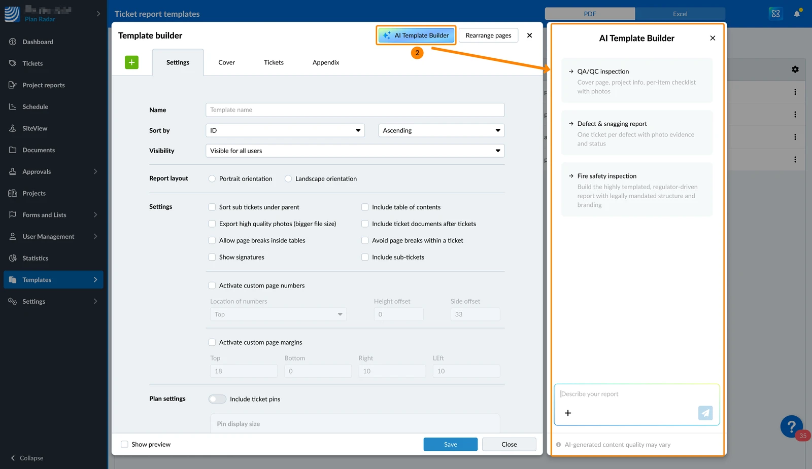Open the Settings gears icon in sidebar
Viewport: 812px width, 469px height.
click(x=13, y=301)
